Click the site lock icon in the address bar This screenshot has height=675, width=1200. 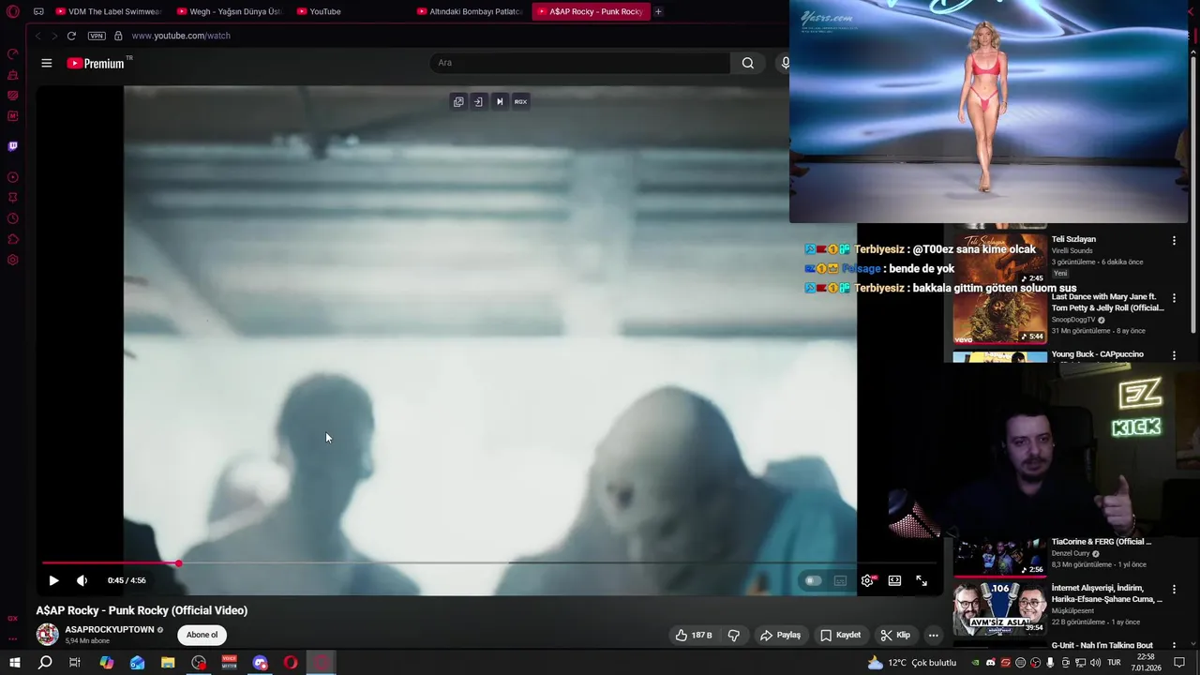click(118, 36)
